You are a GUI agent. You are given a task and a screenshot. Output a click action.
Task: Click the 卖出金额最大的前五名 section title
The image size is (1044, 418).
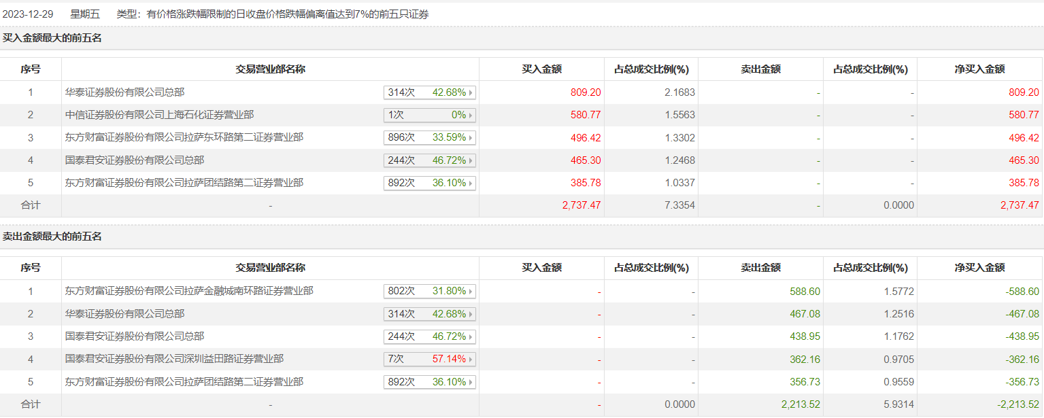point(52,237)
